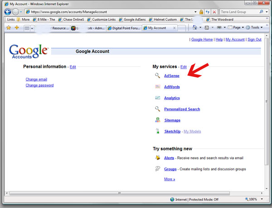Click the AdSense magnifier icon
Image resolution: width=272 pixels, height=208 pixels.
(157, 75)
